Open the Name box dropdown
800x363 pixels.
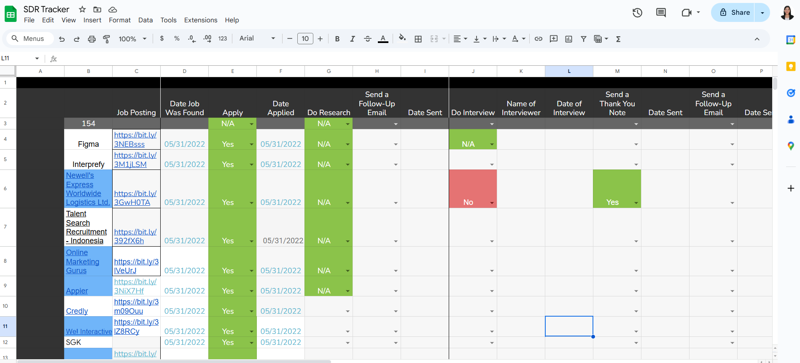tap(37, 59)
